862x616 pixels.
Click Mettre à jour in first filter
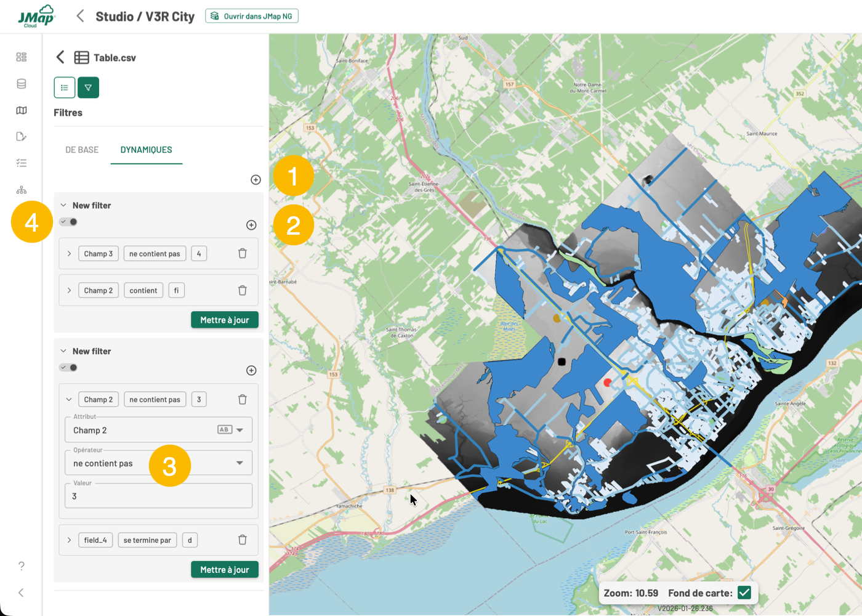tap(225, 320)
